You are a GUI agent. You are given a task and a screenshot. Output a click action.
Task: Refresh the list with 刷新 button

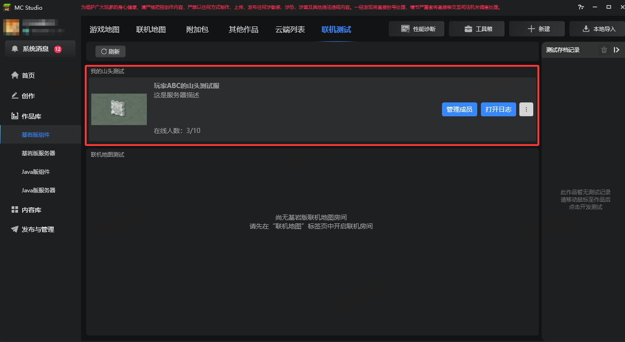[110, 51]
